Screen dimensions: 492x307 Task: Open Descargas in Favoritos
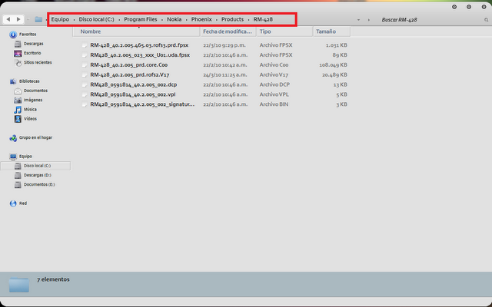coord(34,44)
